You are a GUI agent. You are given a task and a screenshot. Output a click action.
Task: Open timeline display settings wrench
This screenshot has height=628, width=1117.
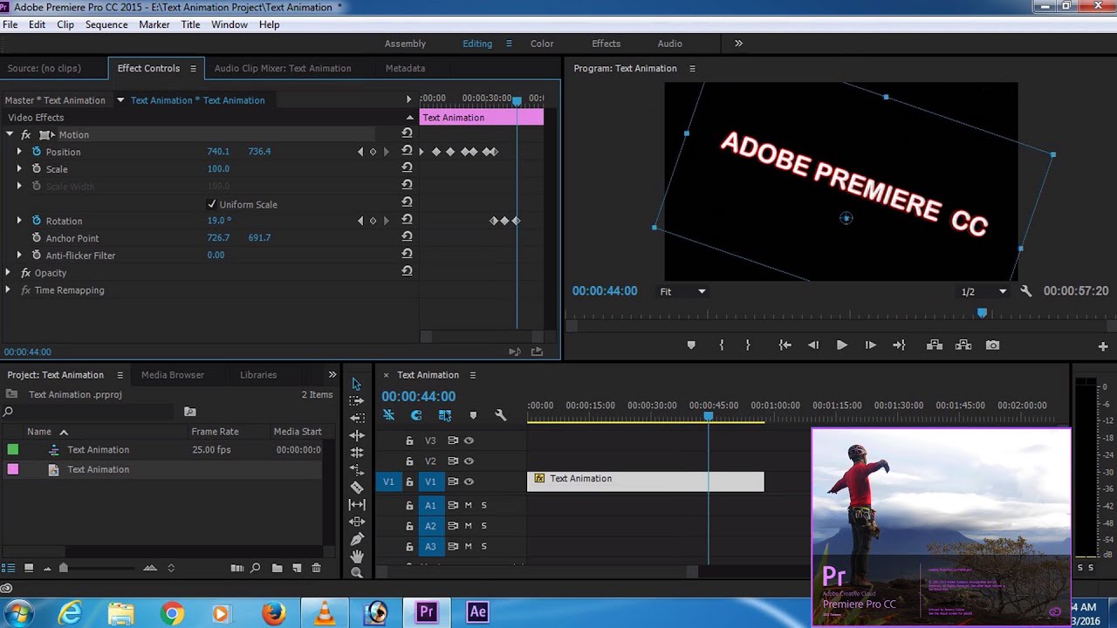(501, 416)
